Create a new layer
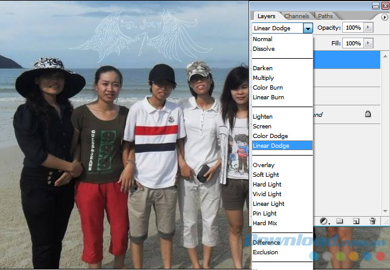 (356, 221)
